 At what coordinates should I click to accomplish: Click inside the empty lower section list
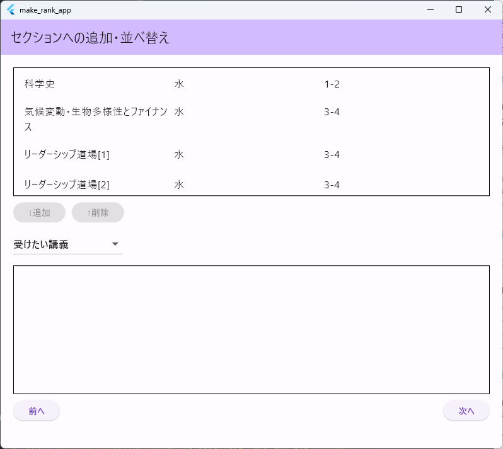click(x=251, y=329)
